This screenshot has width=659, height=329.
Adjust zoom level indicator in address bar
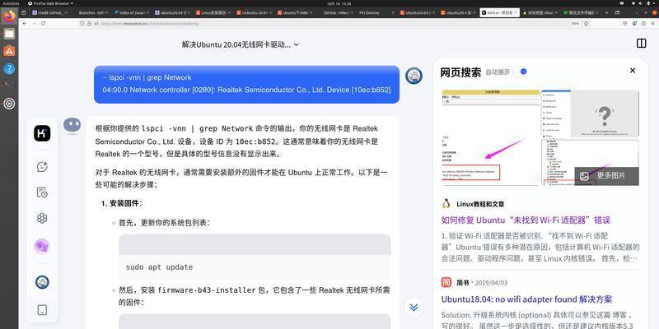574,24
